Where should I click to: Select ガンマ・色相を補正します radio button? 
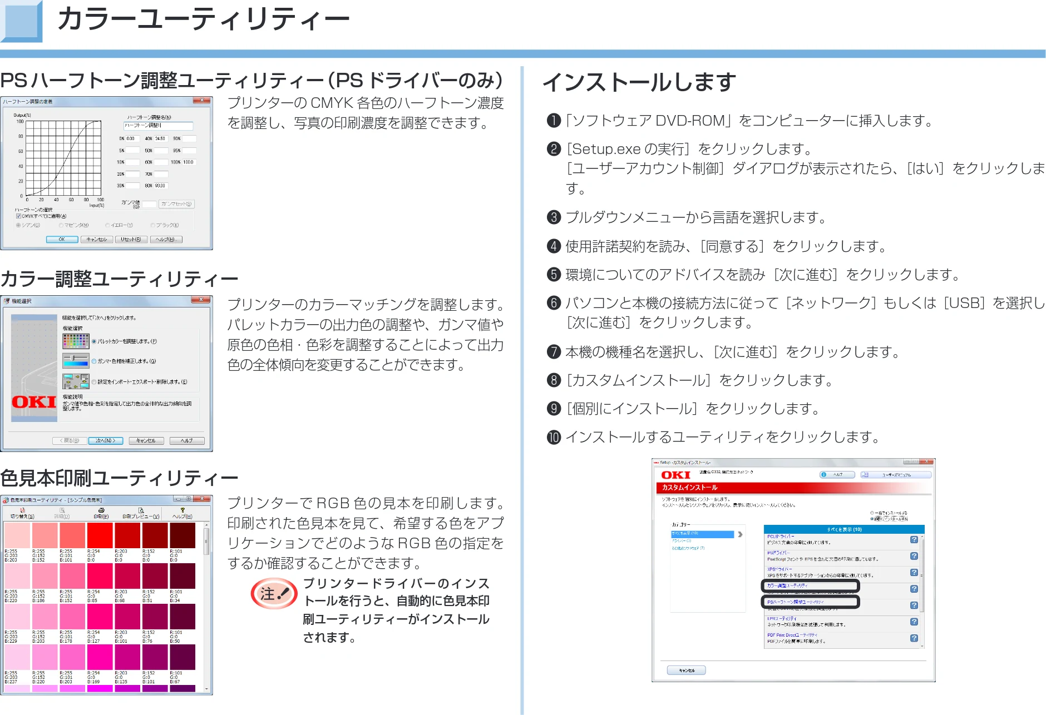click(94, 361)
